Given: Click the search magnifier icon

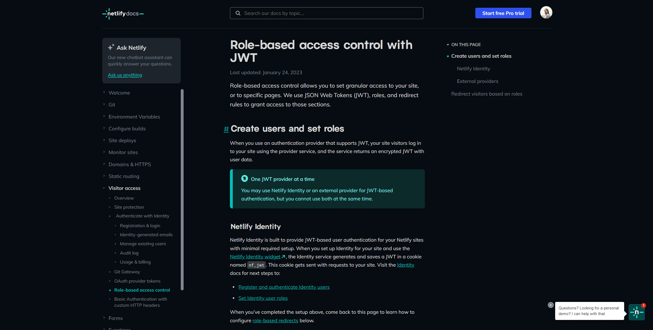Looking at the screenshot, I should point(238,13).
